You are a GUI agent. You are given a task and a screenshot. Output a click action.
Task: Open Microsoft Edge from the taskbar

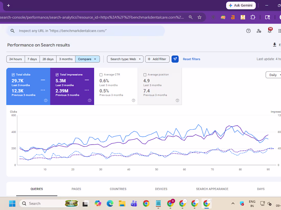110,203
